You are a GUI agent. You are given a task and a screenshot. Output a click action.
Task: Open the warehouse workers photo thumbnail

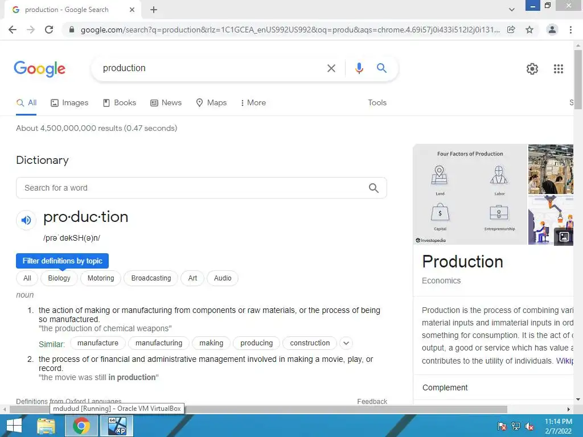(x=551, y=169)
